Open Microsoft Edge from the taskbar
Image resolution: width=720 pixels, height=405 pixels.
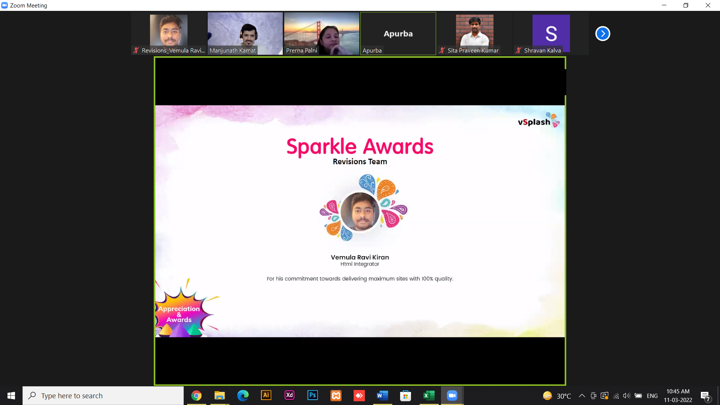(243, 395)
